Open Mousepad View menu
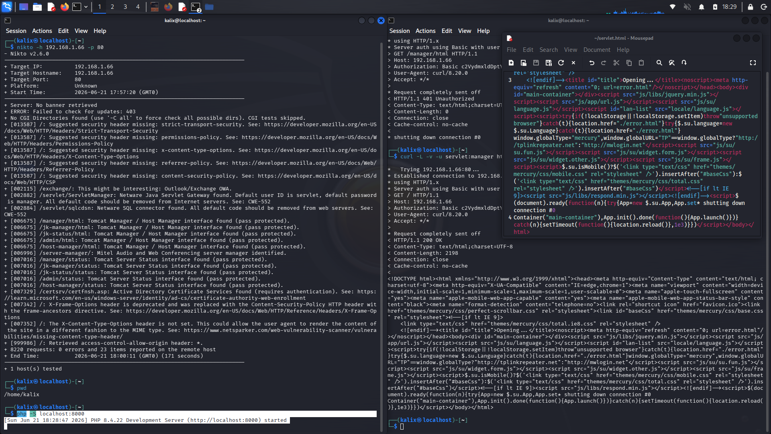The height and width of the screenshot is (434, 771). pyautogui.click(x=571, y=50)
